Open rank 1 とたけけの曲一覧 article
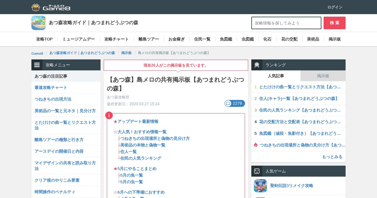The width and height of the screenshot is (377, 198). point(300,87)
